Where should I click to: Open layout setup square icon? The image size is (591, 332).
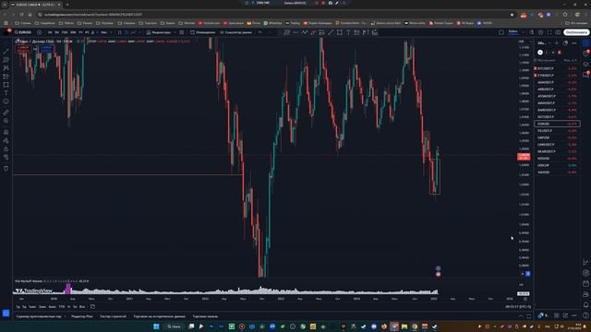point(501,32)
